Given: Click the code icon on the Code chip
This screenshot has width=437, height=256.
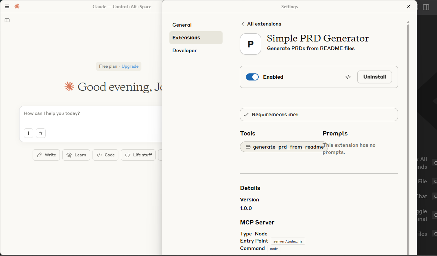Looking at the screenshot, I should (98, 155).
